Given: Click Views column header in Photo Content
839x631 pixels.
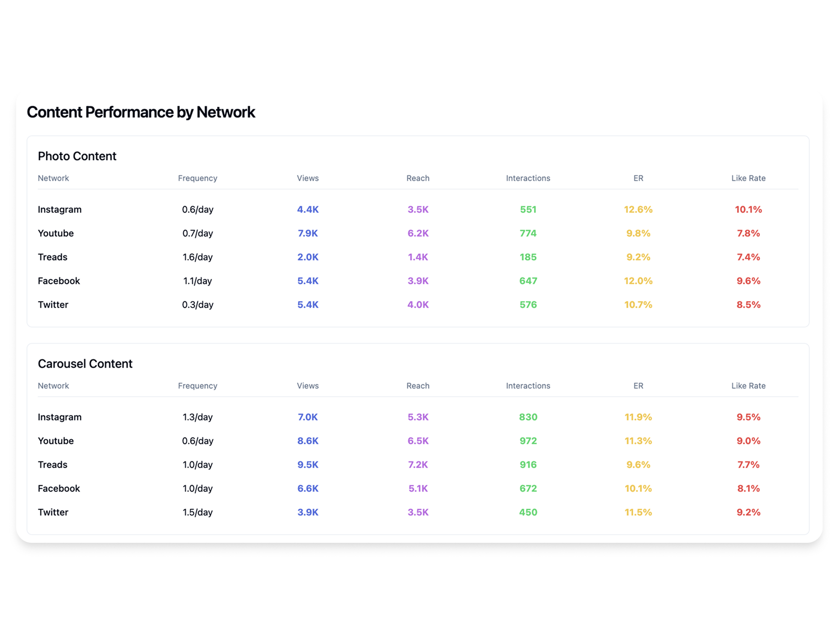Looking at the screenshot, I should coord(307,178).
